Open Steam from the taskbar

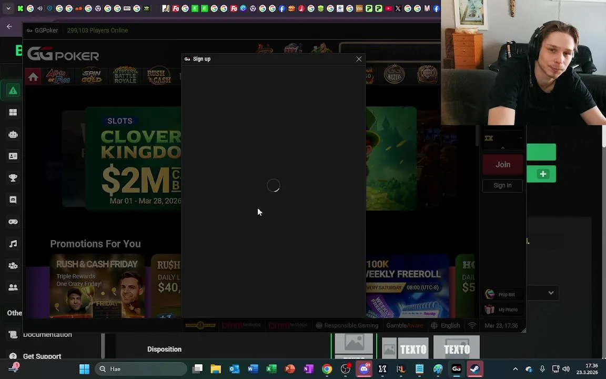(475, 369)
